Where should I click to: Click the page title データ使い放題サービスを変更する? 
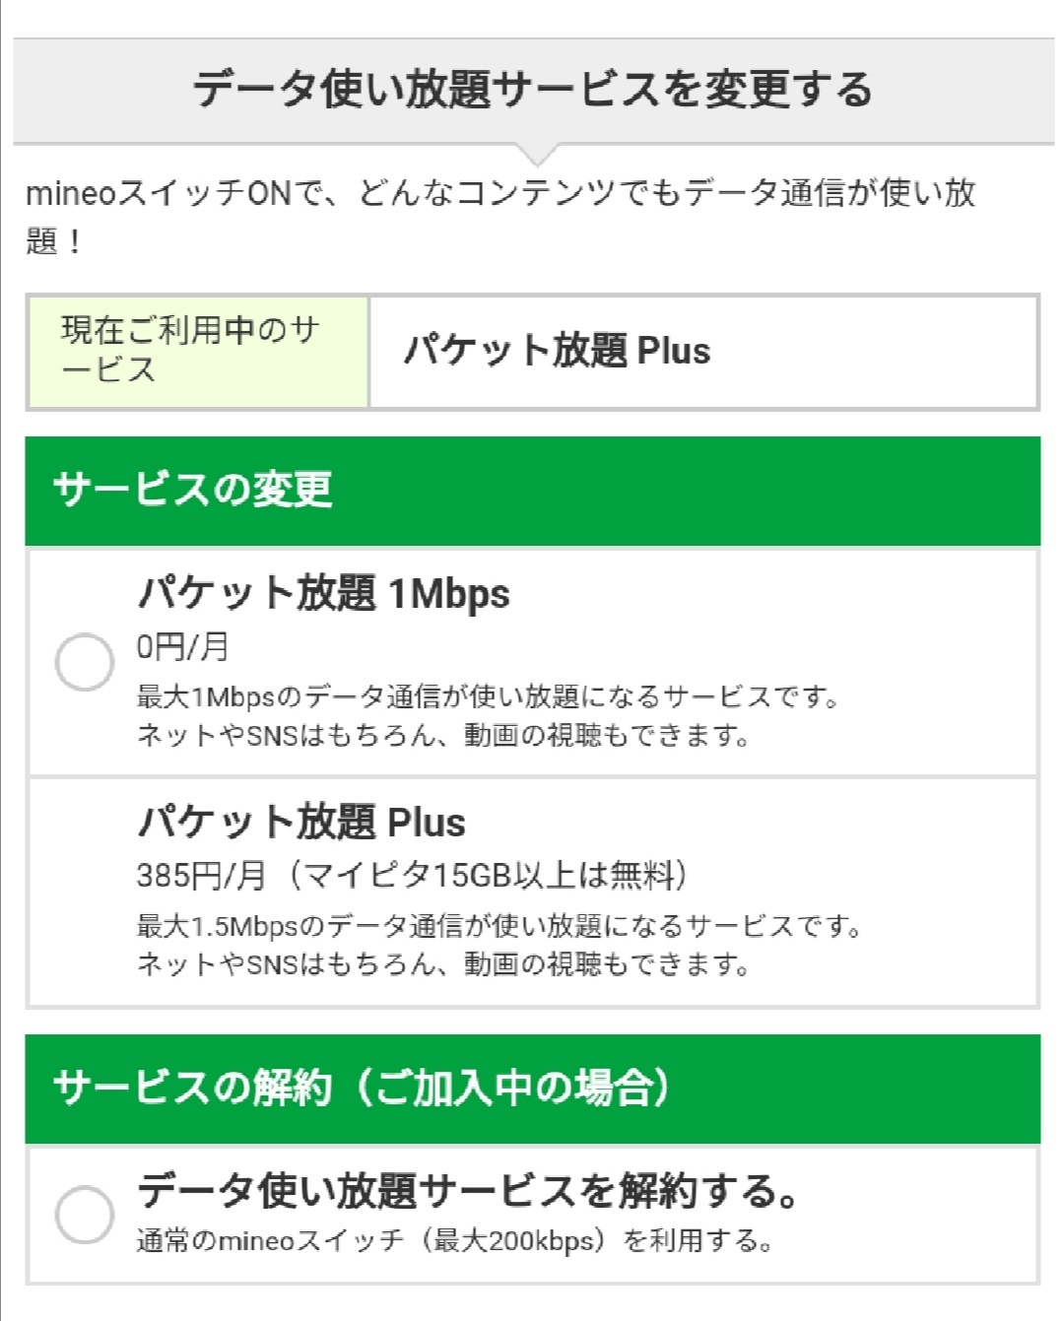click(532, 90)
